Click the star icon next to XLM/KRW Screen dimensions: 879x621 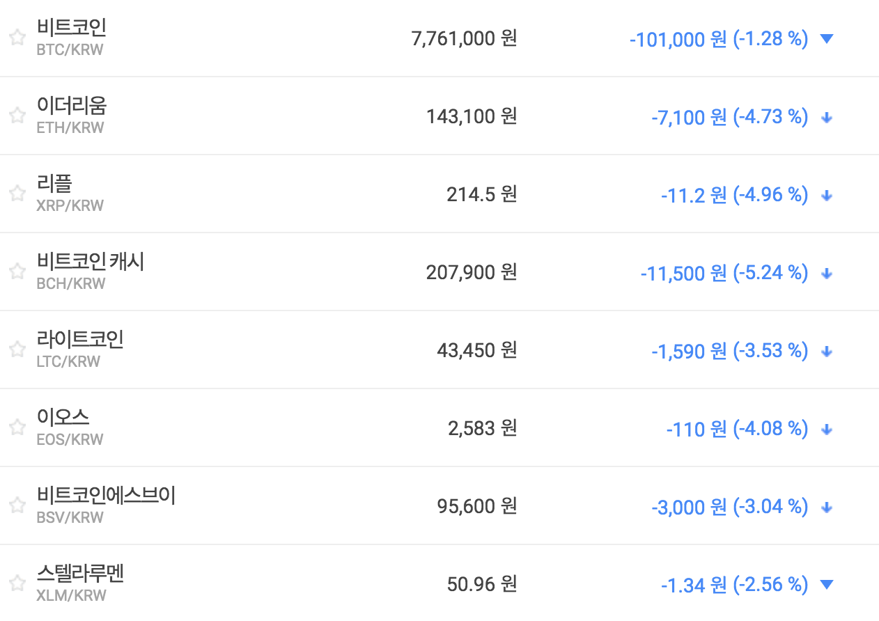17,583
